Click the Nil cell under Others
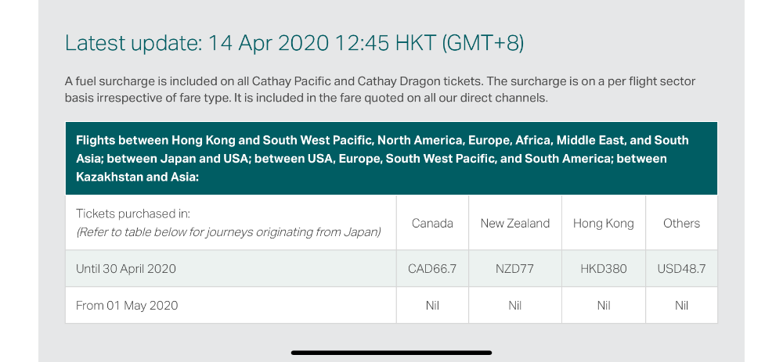Screen dimensions: 783x362 click(x=681, y=306)
